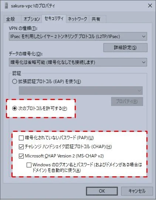This screenshot has width=156, height=200.
Task: Enable the 暗号化されていないパスワード (PAP) checkbox
Action: pos(21,138)
